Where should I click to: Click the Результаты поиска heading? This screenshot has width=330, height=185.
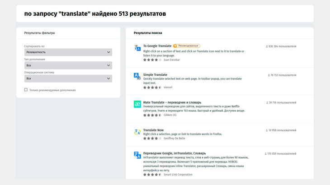pos(148,33)
